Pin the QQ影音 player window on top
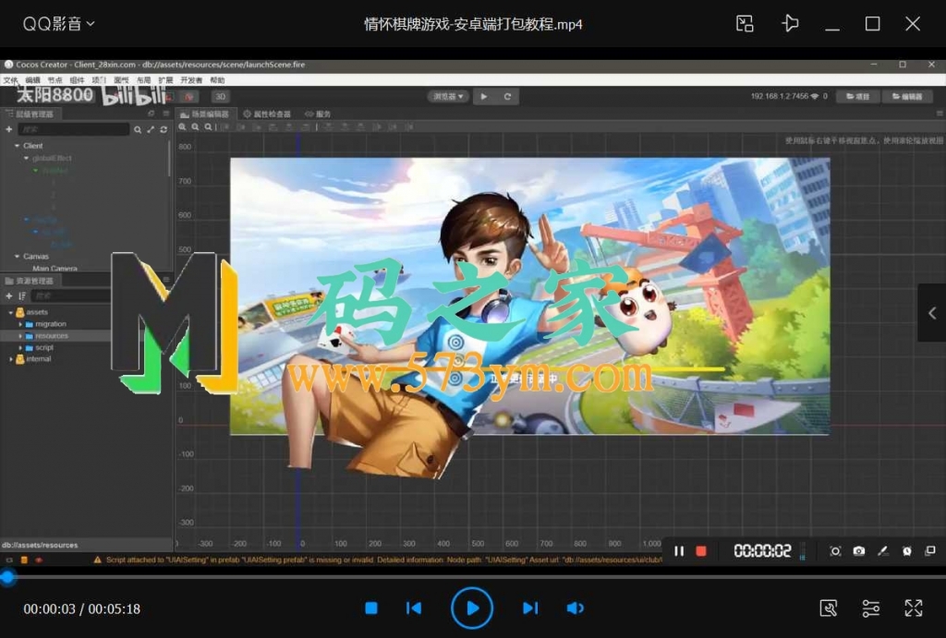Screen dimensions: 946x638 click(x=790, y=23)
